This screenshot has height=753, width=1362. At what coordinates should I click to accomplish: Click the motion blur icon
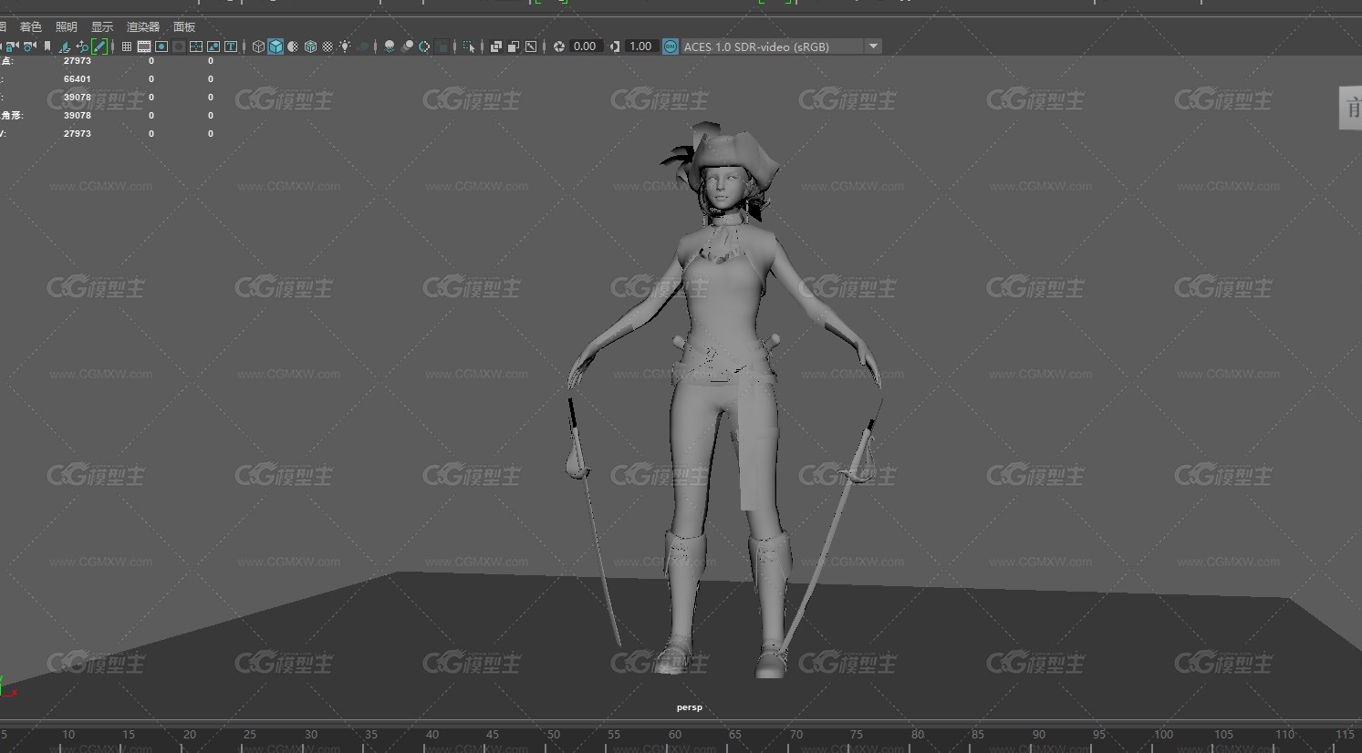(x=407, y=46)
